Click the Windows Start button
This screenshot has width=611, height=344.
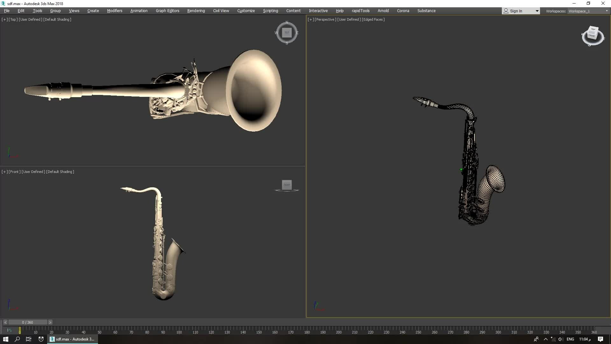[x=6, y=339]
